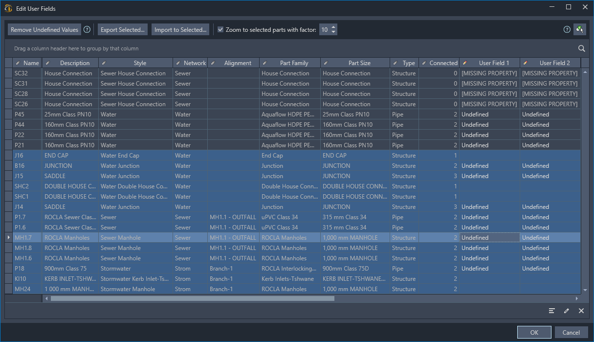Click 'Stormwater Manhole' style cell in MH24
The height and width of the screenshot is (342, 594).
135,289
